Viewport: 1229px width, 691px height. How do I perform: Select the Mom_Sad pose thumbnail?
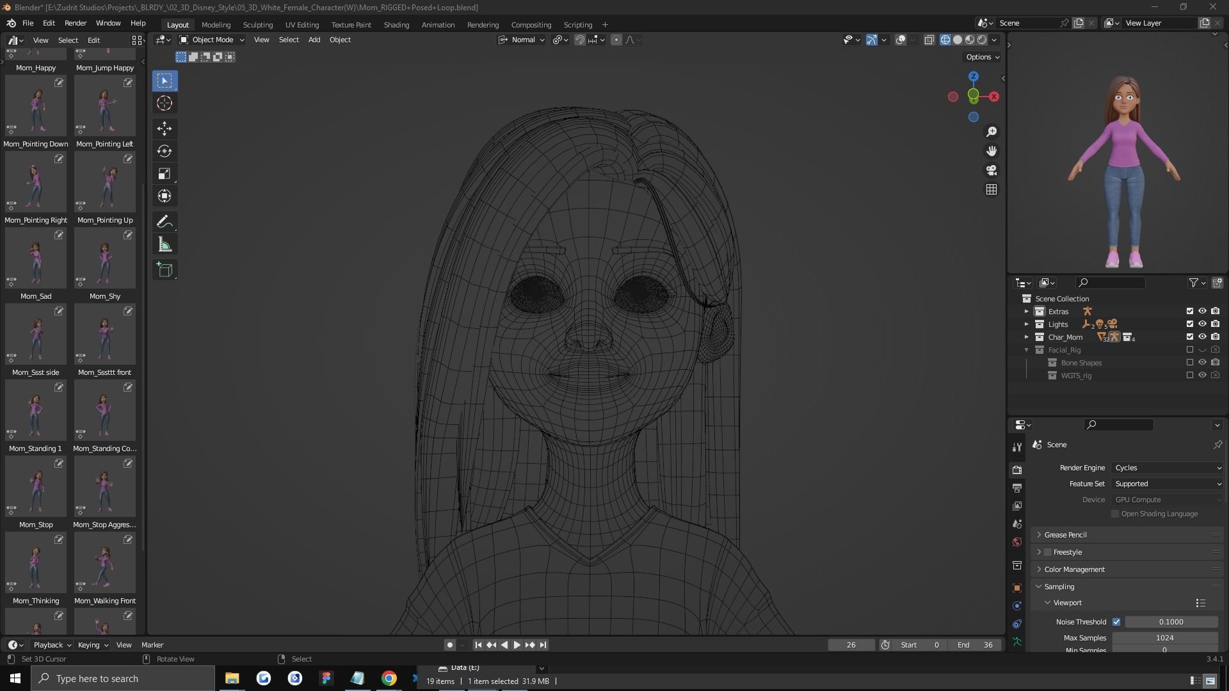[x=36, y=259]
